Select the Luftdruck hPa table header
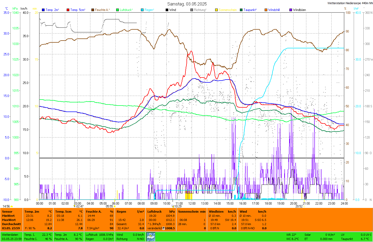Image resolution: width=373 pixels, height=242 pixels. tap(161, 212)
